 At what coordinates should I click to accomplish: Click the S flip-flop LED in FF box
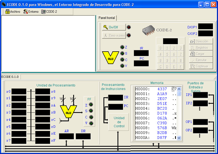(91, 111)
